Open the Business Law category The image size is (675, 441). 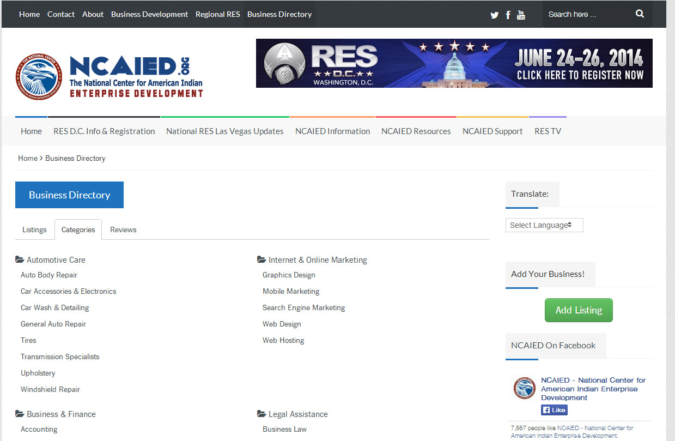284,430
